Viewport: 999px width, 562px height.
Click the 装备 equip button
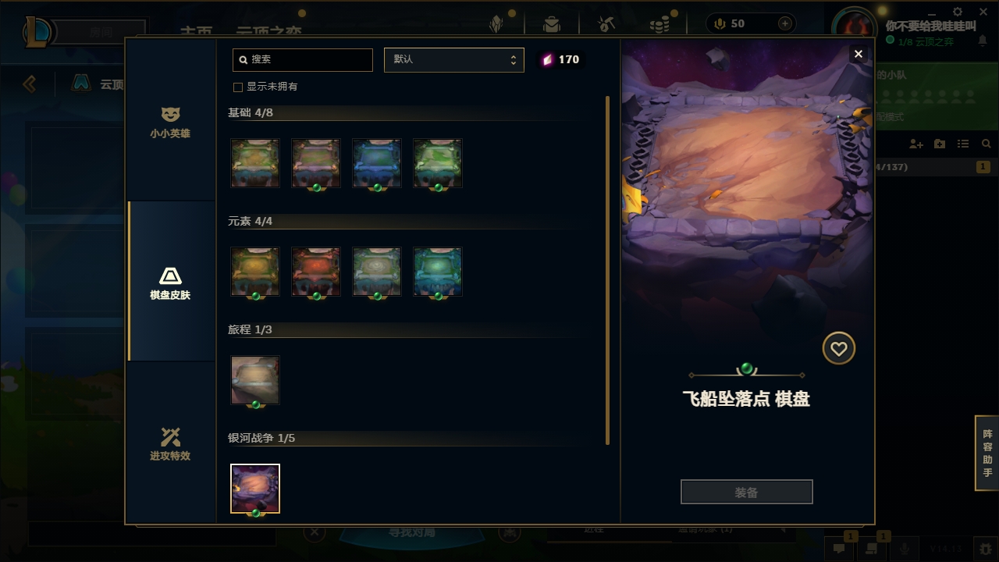746,492
